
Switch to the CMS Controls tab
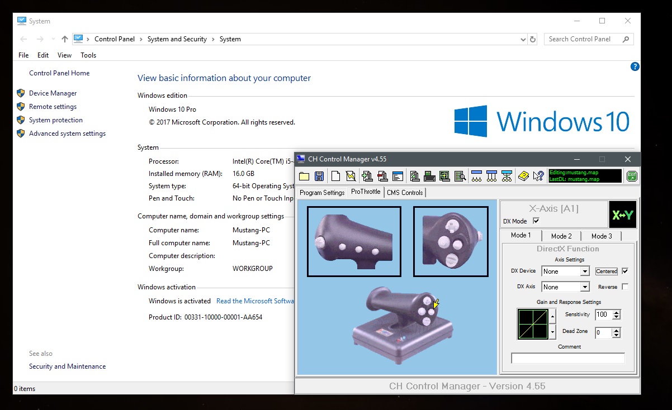point(405,193)
